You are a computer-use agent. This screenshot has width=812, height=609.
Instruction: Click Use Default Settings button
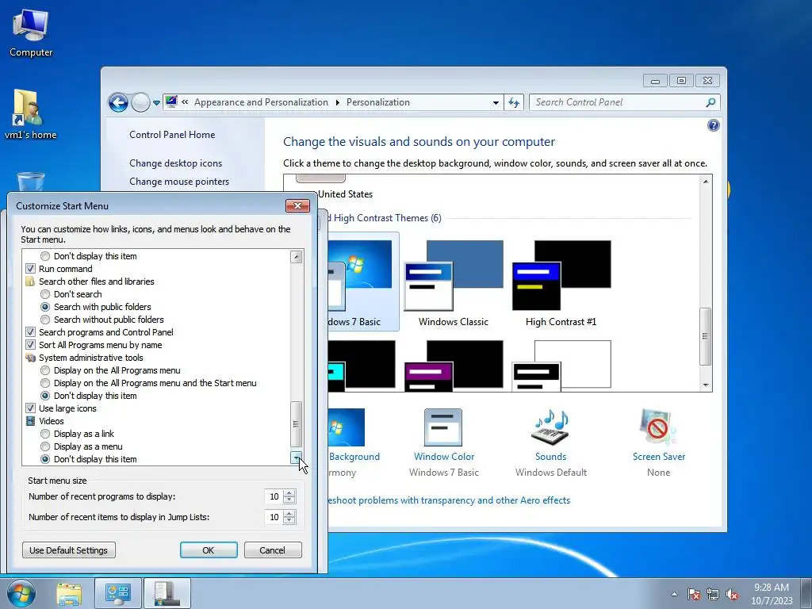click(69, 550)
